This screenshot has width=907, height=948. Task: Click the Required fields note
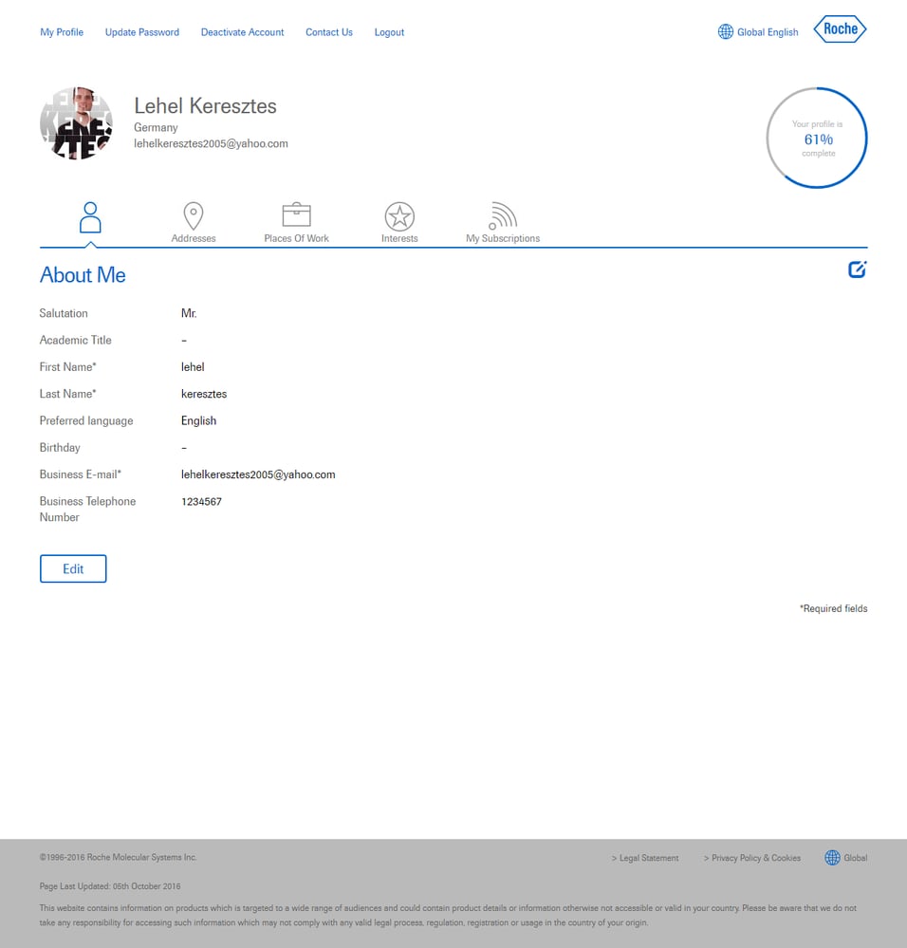click(833, 609)
